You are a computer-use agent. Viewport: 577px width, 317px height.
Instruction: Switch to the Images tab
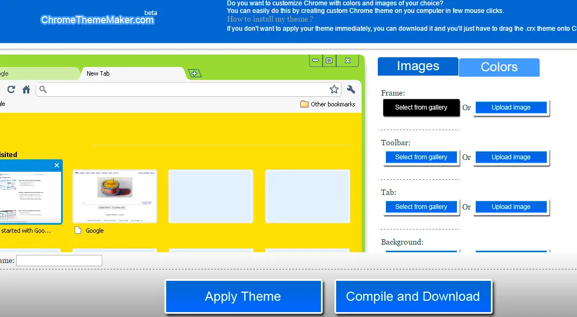coord(418,66)
